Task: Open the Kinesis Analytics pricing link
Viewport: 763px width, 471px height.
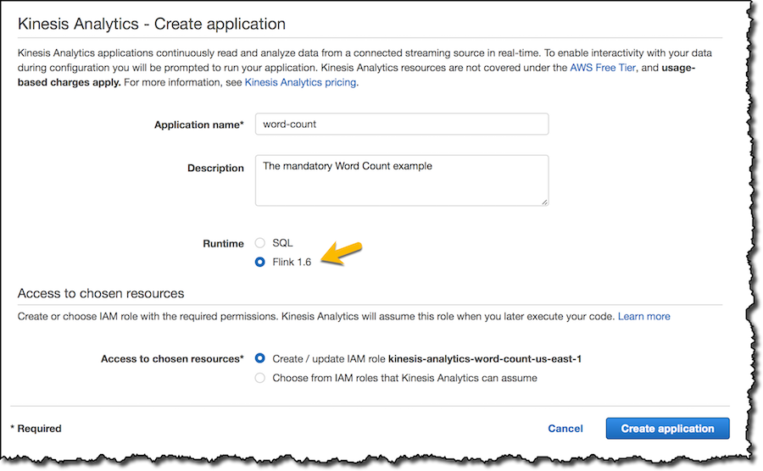Action: pyautogui.click(x=300, y=82)
